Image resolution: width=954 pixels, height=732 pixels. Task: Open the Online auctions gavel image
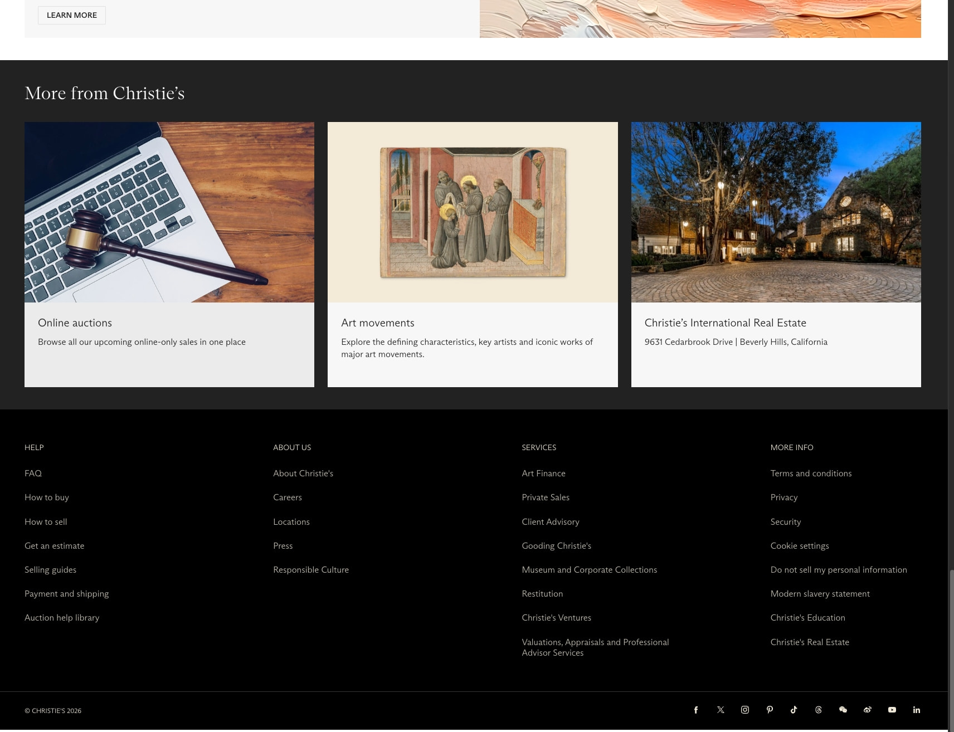[169, 212]
